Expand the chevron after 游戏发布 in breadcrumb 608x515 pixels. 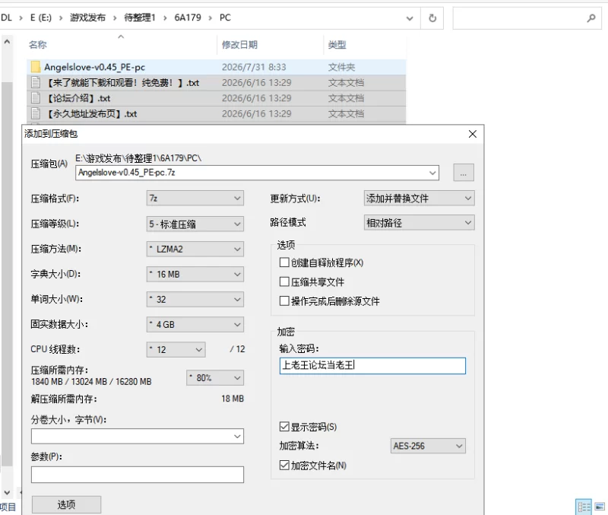click(x=115, y=17)
